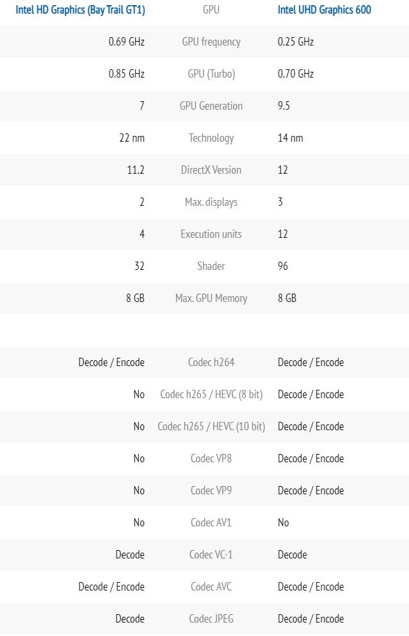
Task: Select the Codec h265 / HEVC (10 bit) label
Action: click(211, 426)
